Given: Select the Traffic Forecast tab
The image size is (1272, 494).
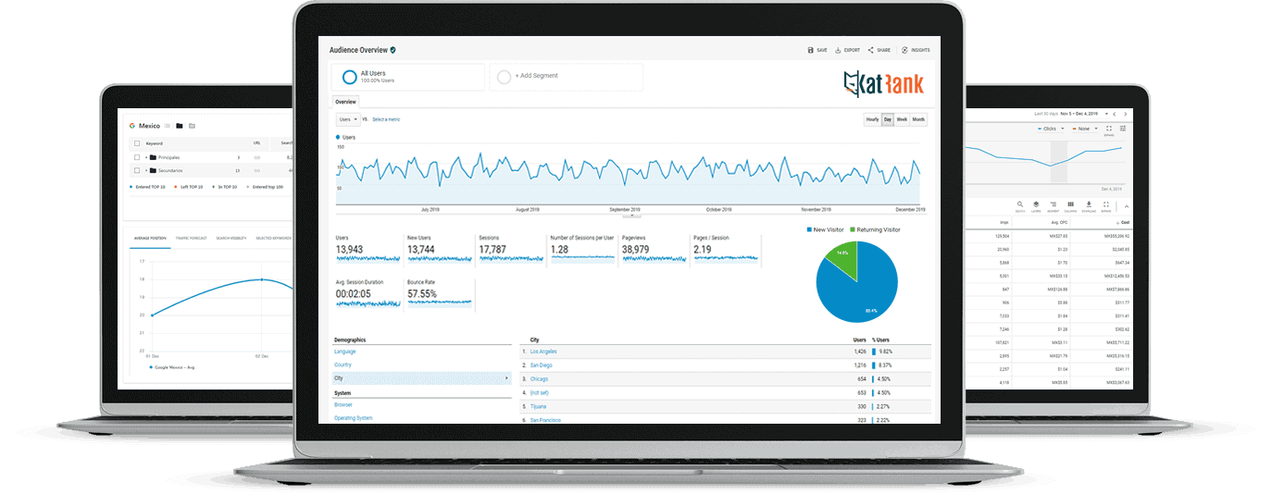Looking at the screenshot, I should pos(191,238).
